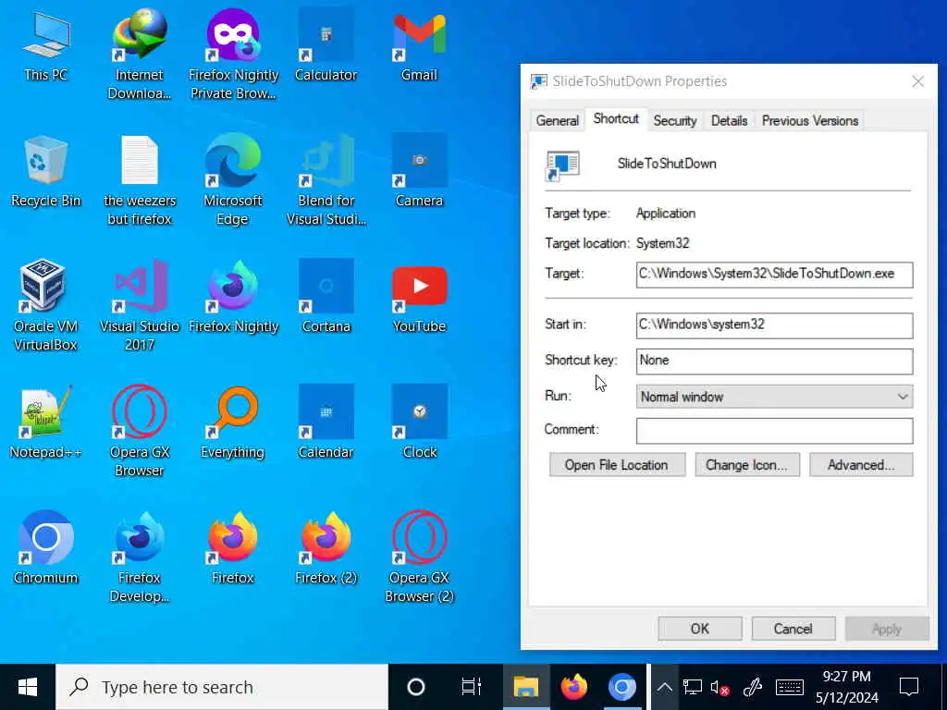Open network status tray icon
947x710 pixels.
click(x=692, y=687)
